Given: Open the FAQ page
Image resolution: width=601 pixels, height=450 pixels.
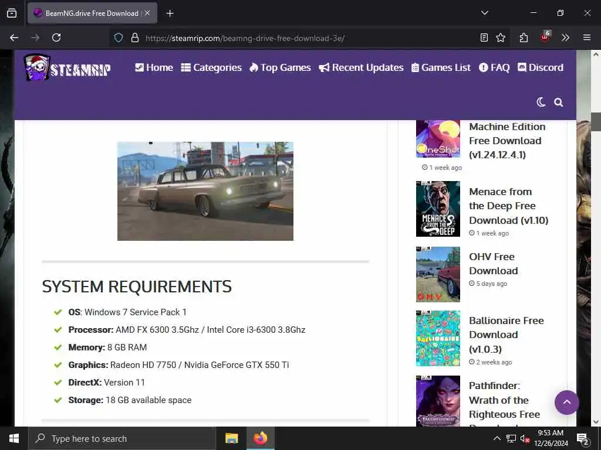Looking at the screenshot, I should click(494, 67).
